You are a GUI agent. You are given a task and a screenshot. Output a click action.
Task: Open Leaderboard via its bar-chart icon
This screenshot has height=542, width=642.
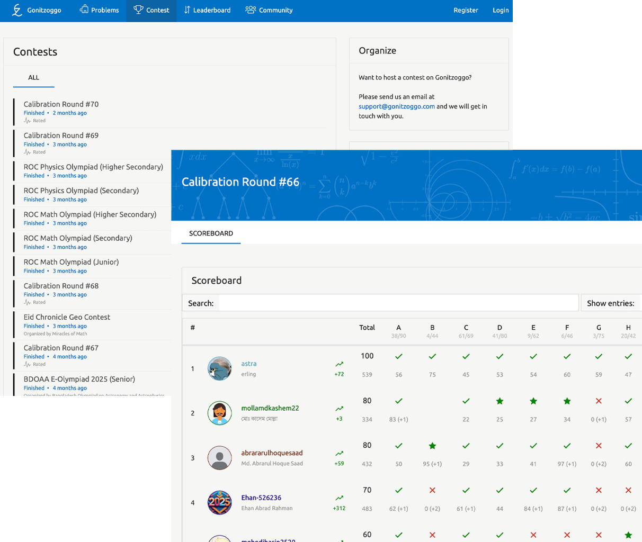tap(186, 10)
